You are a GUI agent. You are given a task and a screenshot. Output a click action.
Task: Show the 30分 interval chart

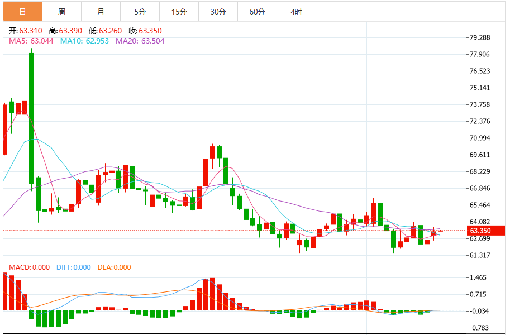218,12
